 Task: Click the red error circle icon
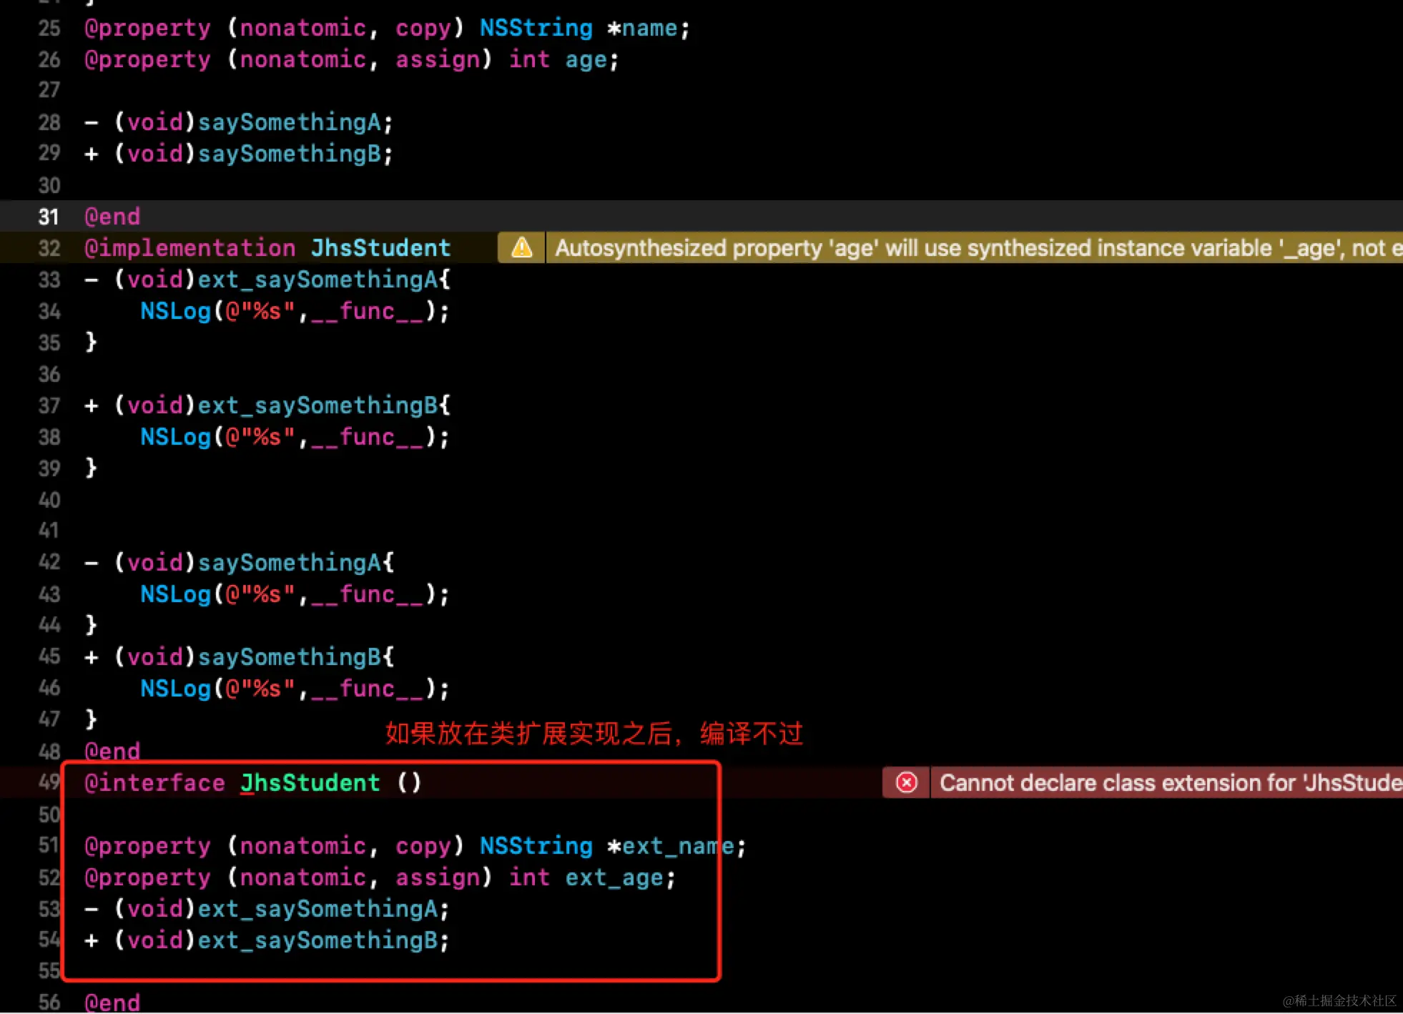pos(906,783)
